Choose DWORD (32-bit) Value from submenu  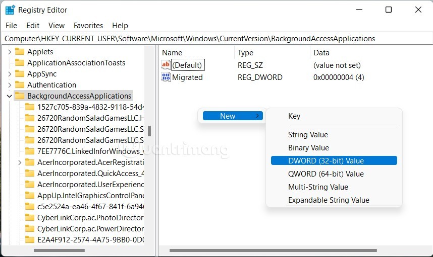click(x=326, y=161)
